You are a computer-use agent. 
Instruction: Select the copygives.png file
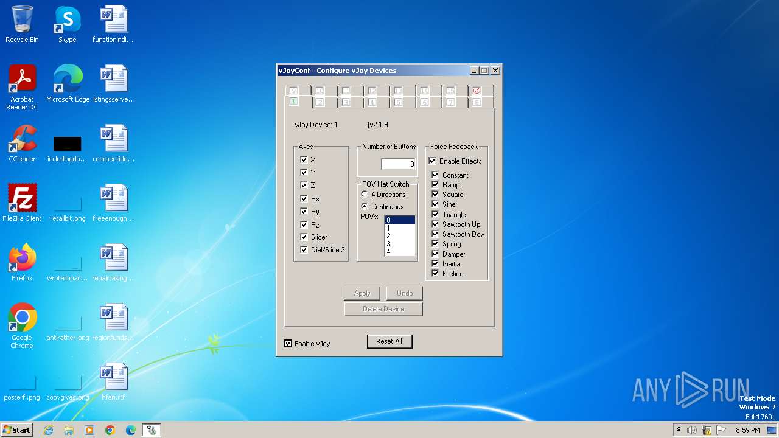[68, 386]
